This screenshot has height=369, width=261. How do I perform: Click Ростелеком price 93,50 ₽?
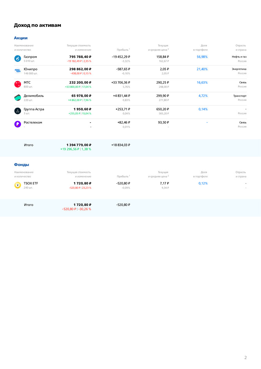point(164,122)
